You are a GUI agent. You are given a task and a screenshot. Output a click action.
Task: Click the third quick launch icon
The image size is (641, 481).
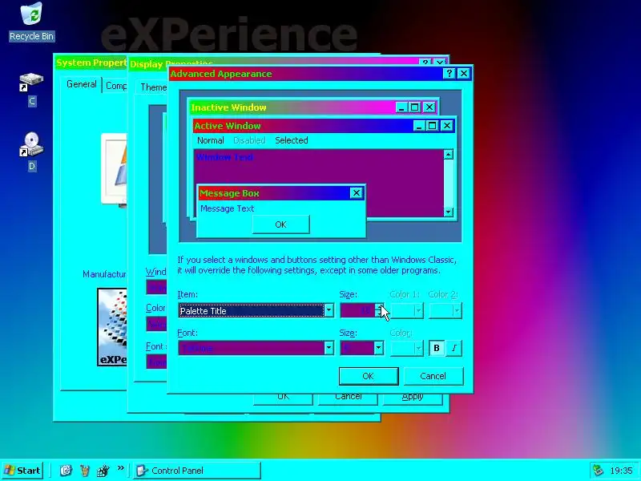point(103,471)
